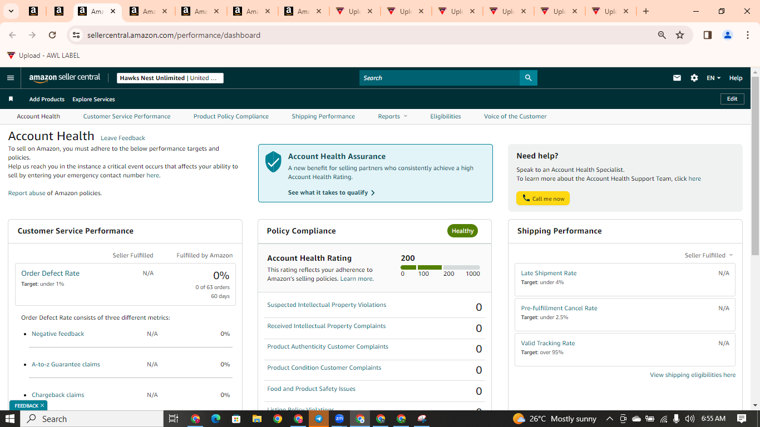Click the search magnifier button in Seller Central
Viewport: 760px width, 427px height.
(529, 78)
